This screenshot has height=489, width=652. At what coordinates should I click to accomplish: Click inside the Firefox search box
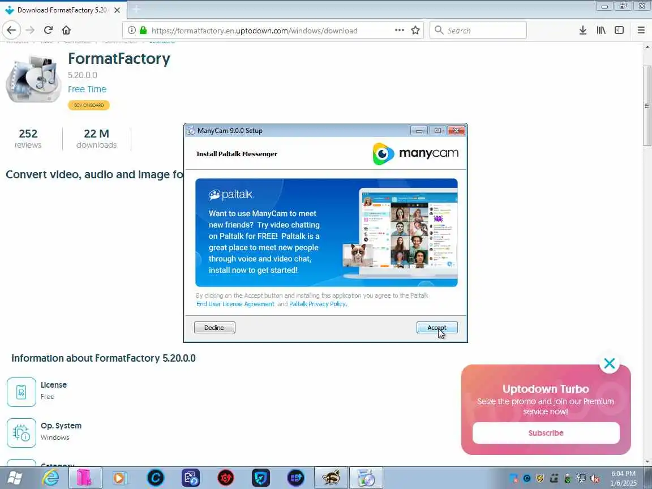click(x=478, y=30)
